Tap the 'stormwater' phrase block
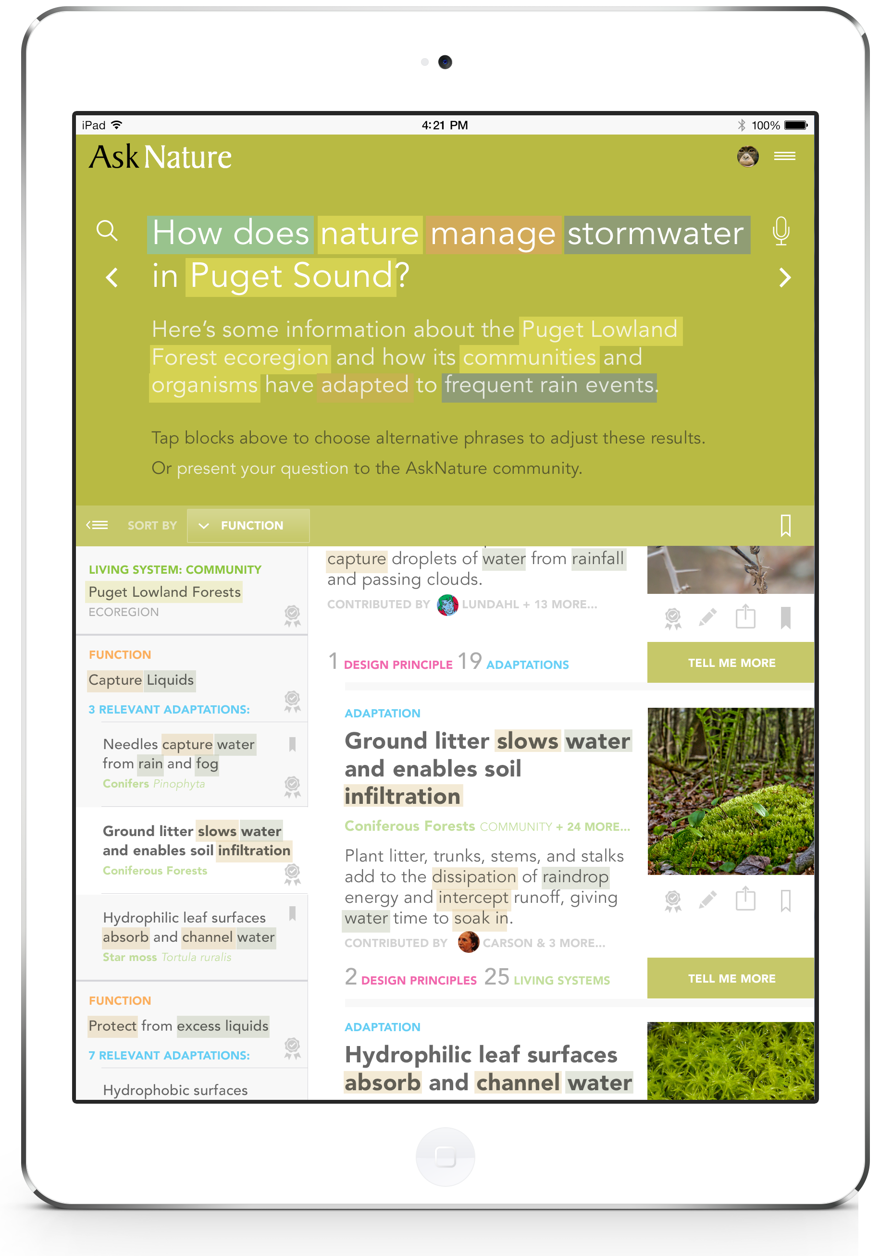This screenshot has height=1256, width=892. click(657, 234)
